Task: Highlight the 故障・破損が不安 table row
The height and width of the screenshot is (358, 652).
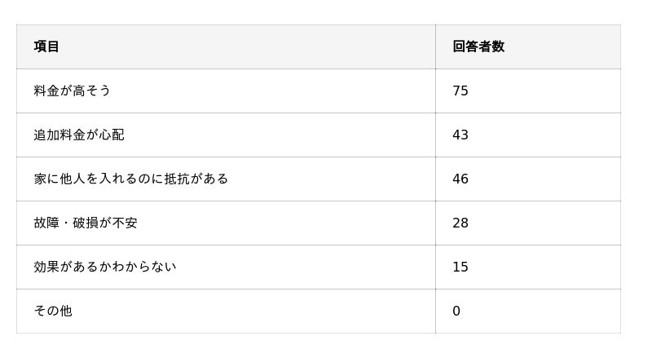Action: (318, 223)
